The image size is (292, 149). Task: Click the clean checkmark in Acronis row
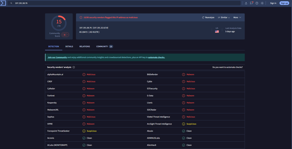(x=84, y=138)
